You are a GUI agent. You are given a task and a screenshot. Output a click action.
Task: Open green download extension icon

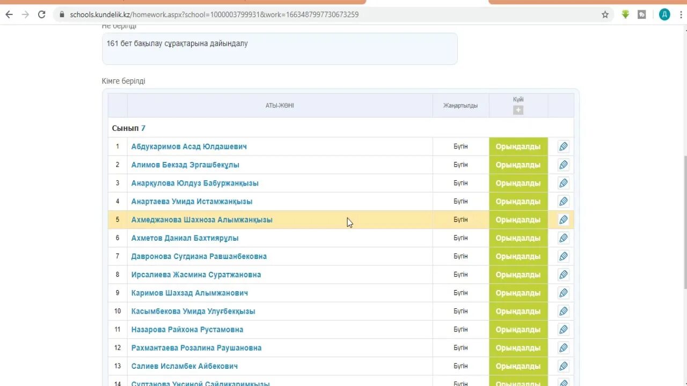coord(625,14)
